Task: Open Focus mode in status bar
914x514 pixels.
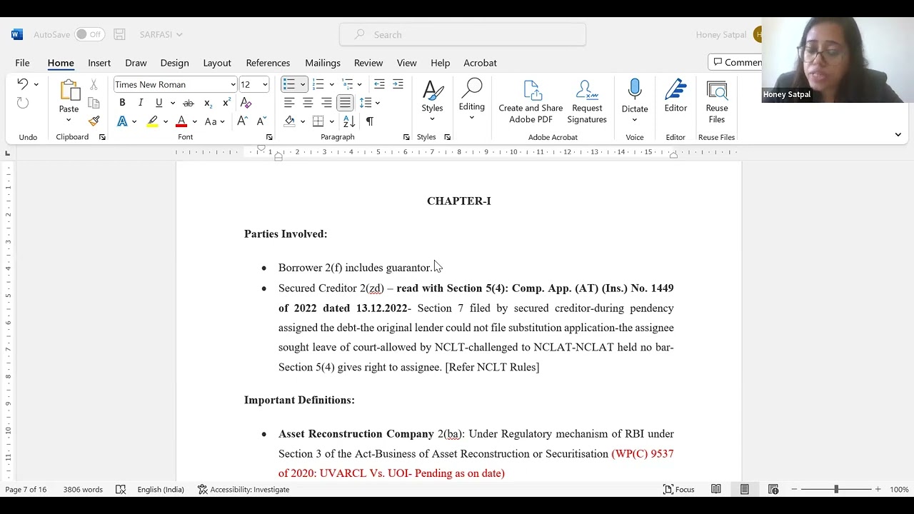Action: click(678, 489)
